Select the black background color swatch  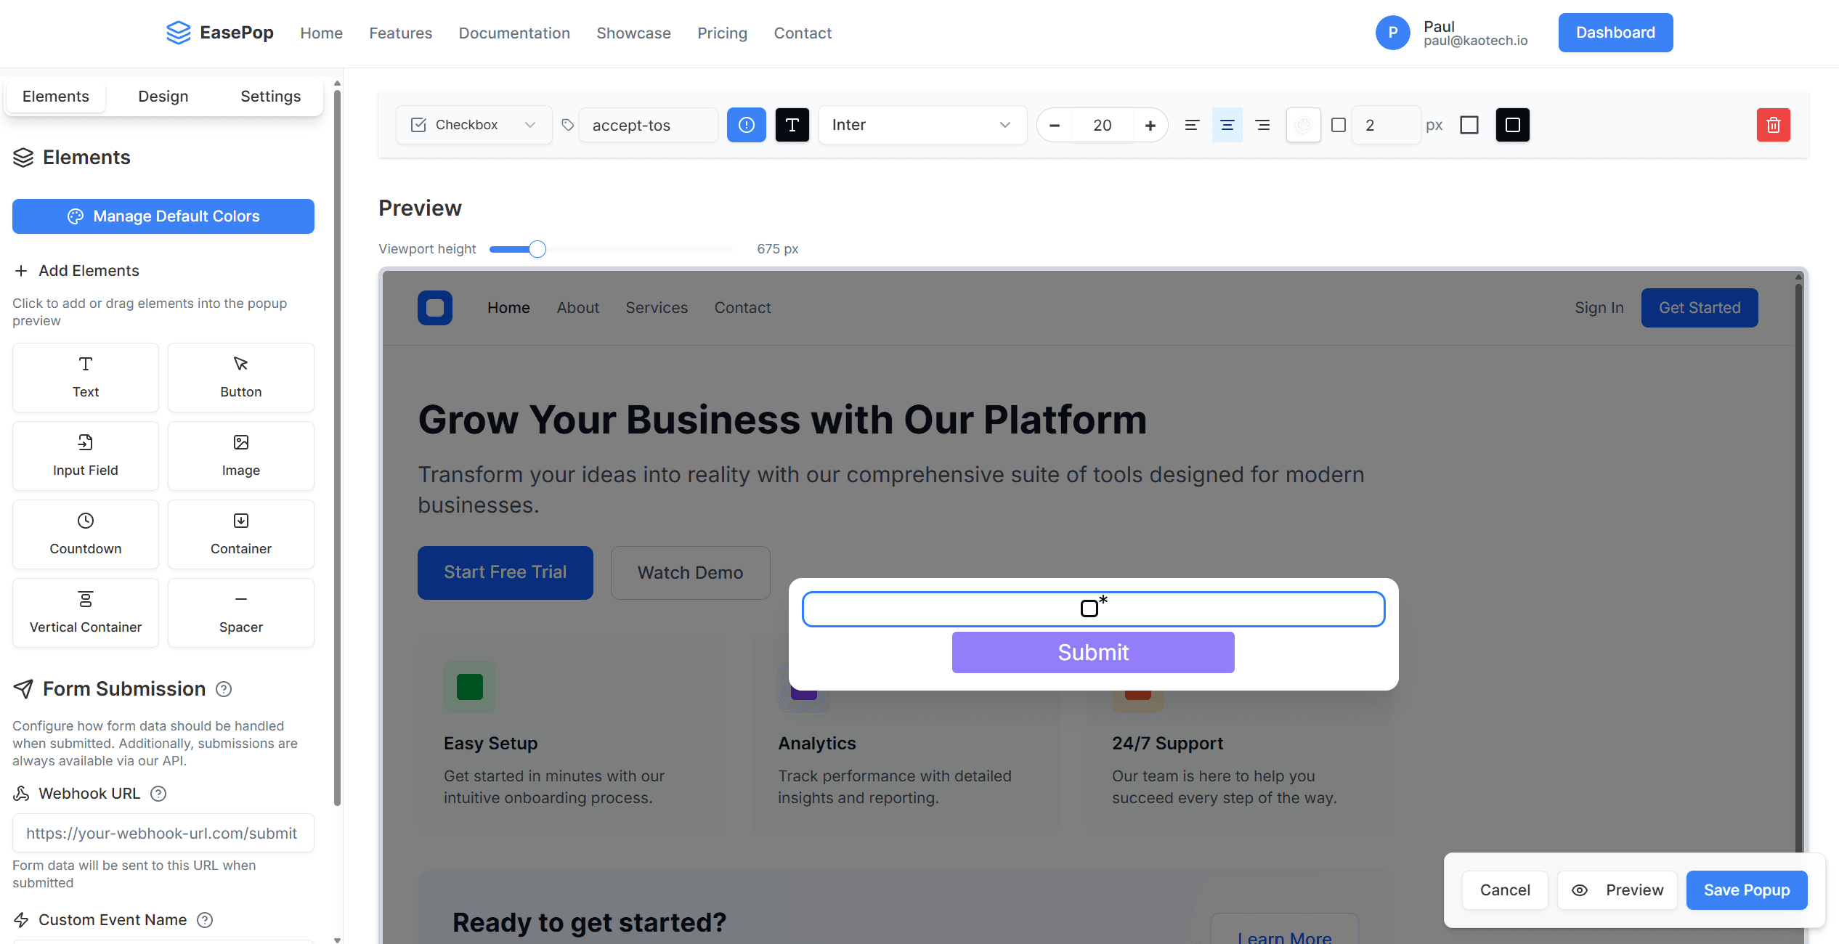point(1512,125)
